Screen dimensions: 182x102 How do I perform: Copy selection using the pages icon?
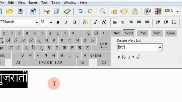pos(57,11)
